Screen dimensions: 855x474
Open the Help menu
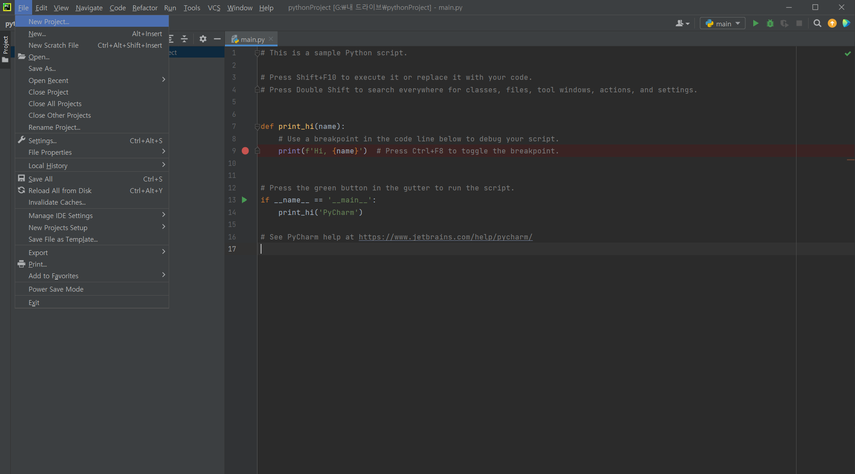click(266, 8)
